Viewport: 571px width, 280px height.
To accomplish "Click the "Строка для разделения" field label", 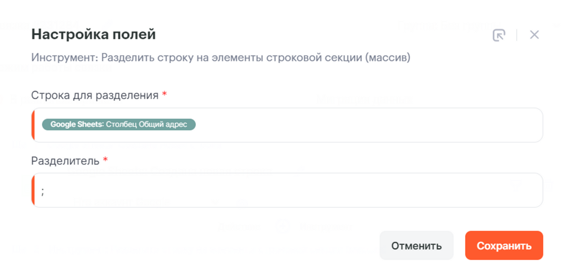I will tap(95, 95).
